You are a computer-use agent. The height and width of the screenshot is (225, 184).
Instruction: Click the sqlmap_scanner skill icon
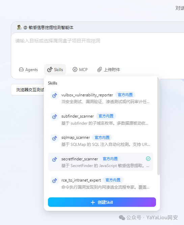[54, 138]
